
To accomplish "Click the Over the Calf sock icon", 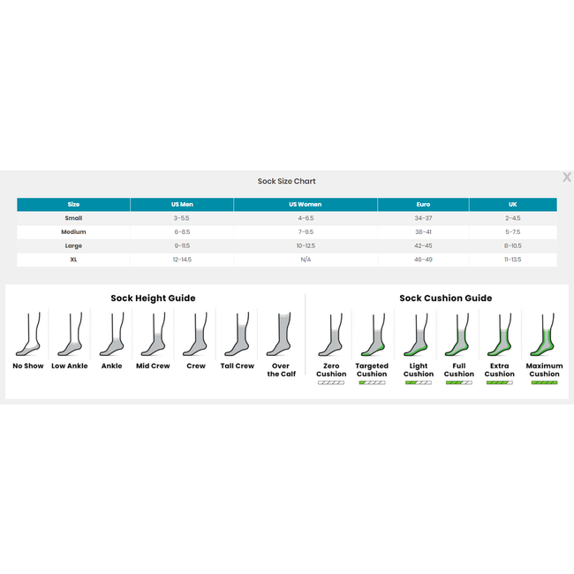I will click(281, 335).
